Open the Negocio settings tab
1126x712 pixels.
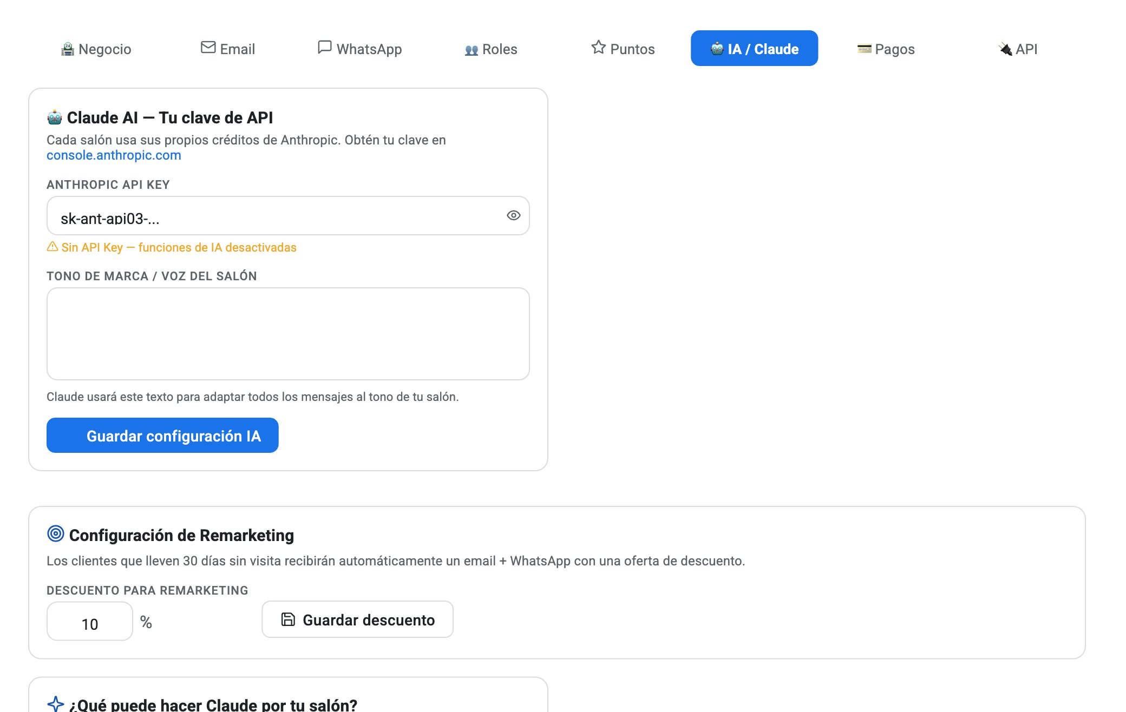96,49
